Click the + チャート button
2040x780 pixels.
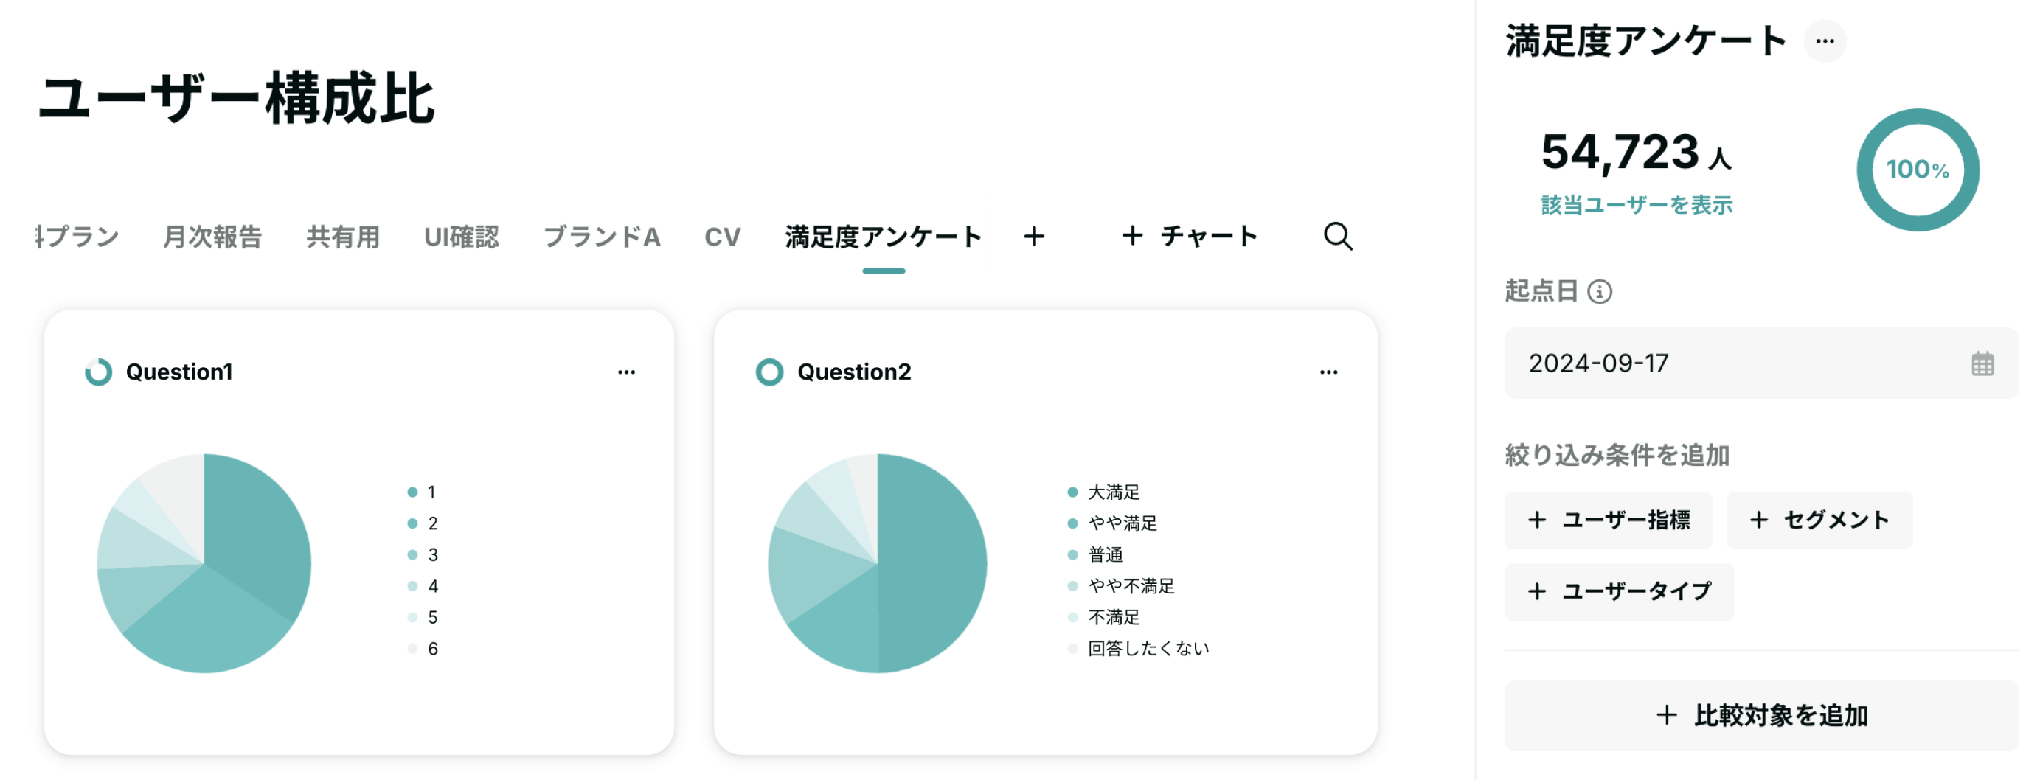(1190, 236)
